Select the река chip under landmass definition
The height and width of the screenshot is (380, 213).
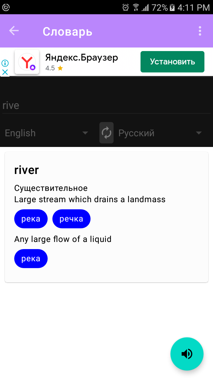[x=31, y=219]
